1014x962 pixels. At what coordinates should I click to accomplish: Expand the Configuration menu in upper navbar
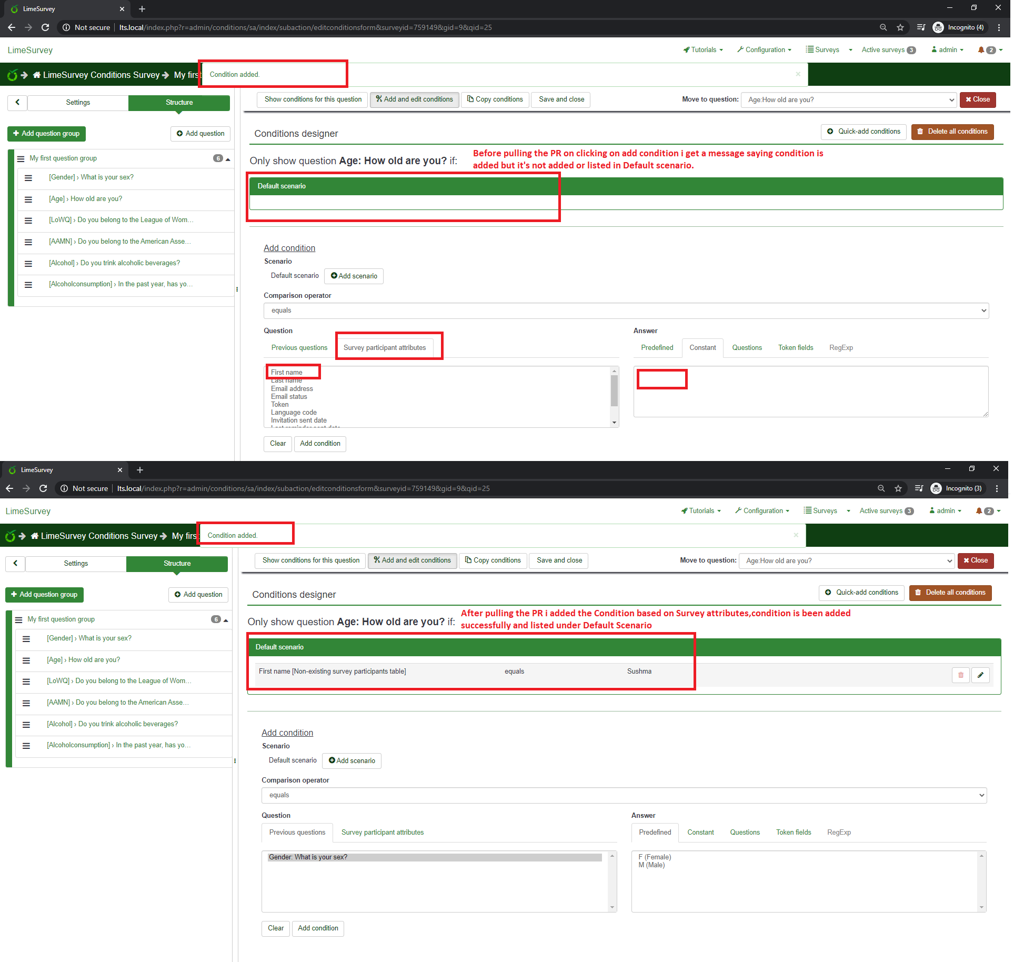click(x=764, y=50)
